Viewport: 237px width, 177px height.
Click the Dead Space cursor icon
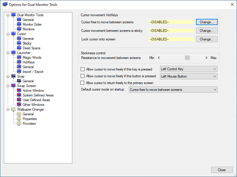[19, 48]
